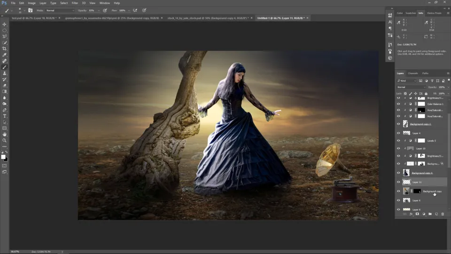Click the delete layer trash icon

pos(443,214)
